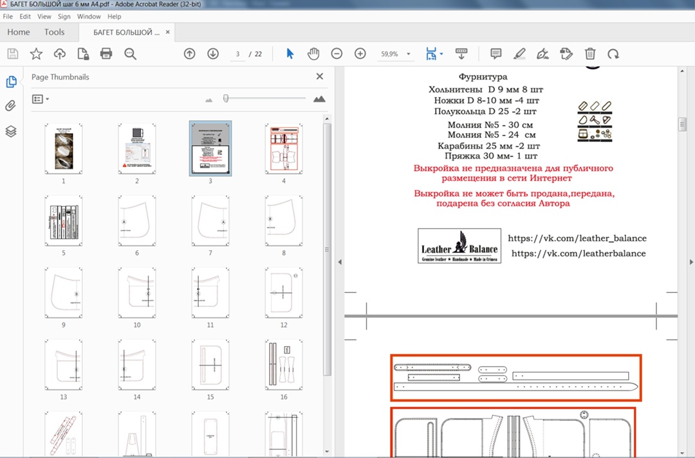
Task: Select the Hand pan tool
Action: (313, 54)
